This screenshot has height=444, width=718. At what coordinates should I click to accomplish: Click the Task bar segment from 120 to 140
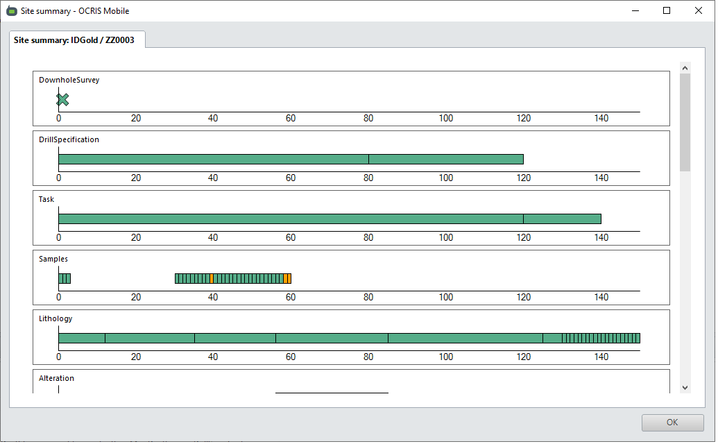click(562, 219)
